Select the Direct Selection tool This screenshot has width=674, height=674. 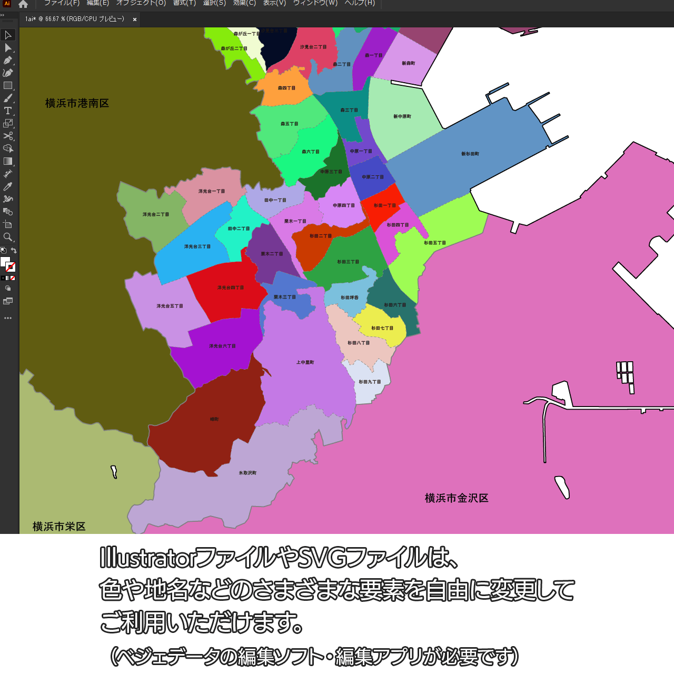[x=8, y=48]
